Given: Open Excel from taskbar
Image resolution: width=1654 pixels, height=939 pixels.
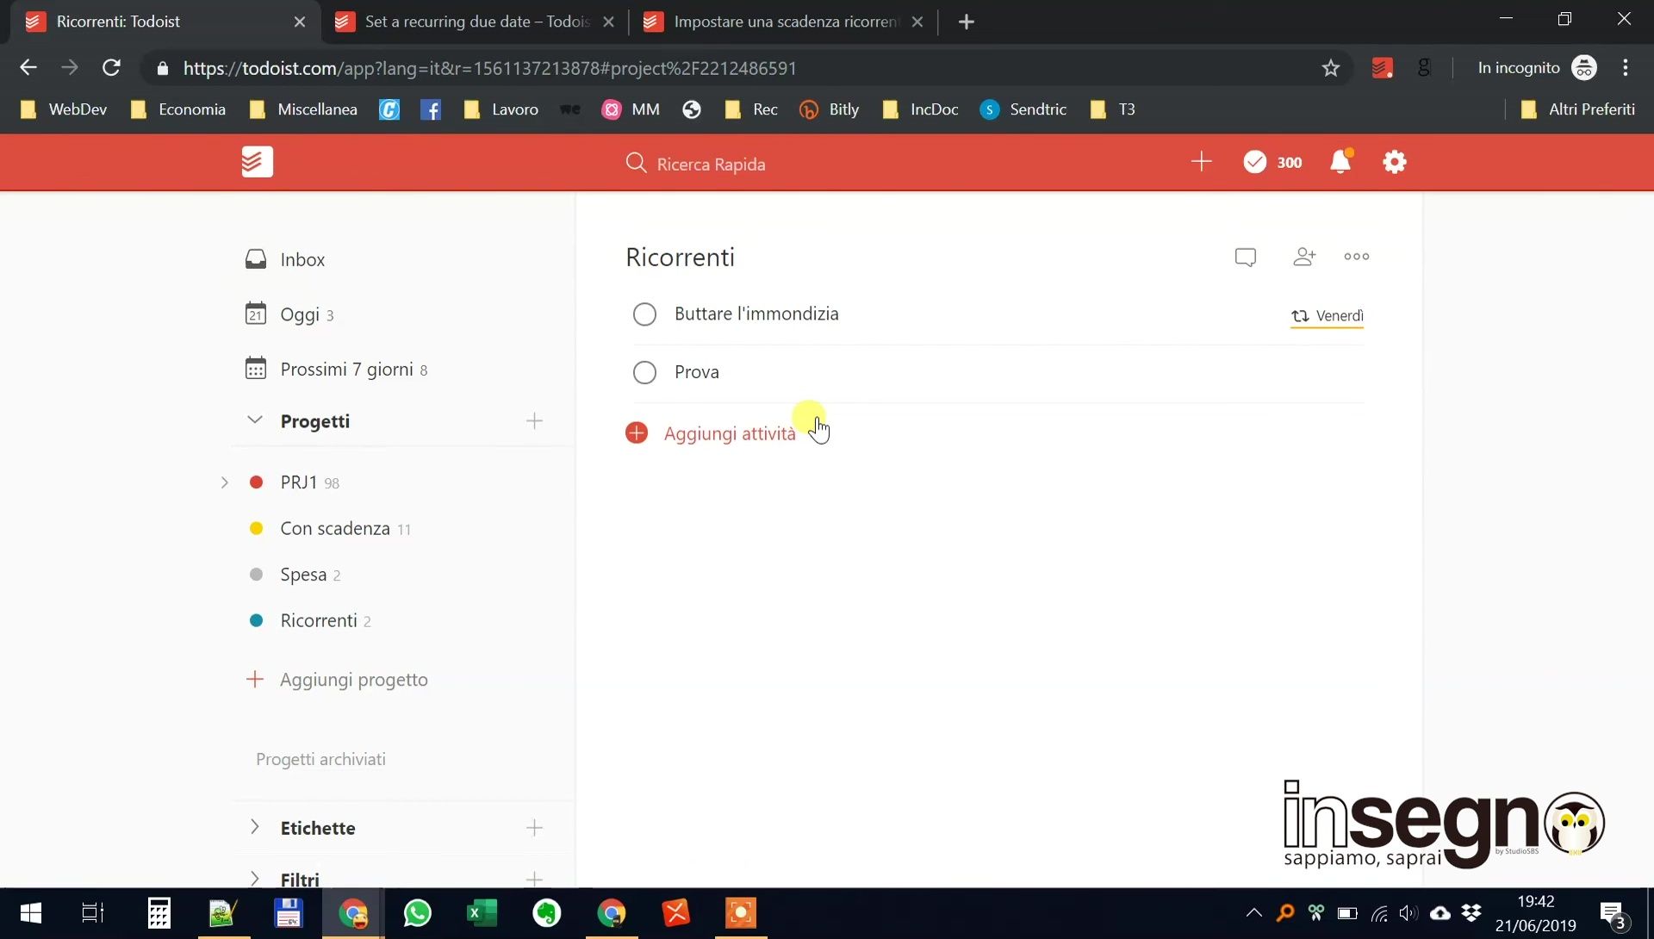Looking at the screenshot, I should (x=482, y=913).
